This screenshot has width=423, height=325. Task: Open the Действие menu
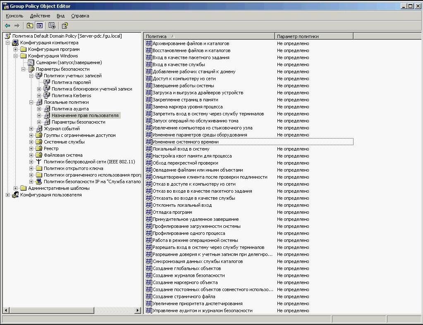click(x=40, y=16)
